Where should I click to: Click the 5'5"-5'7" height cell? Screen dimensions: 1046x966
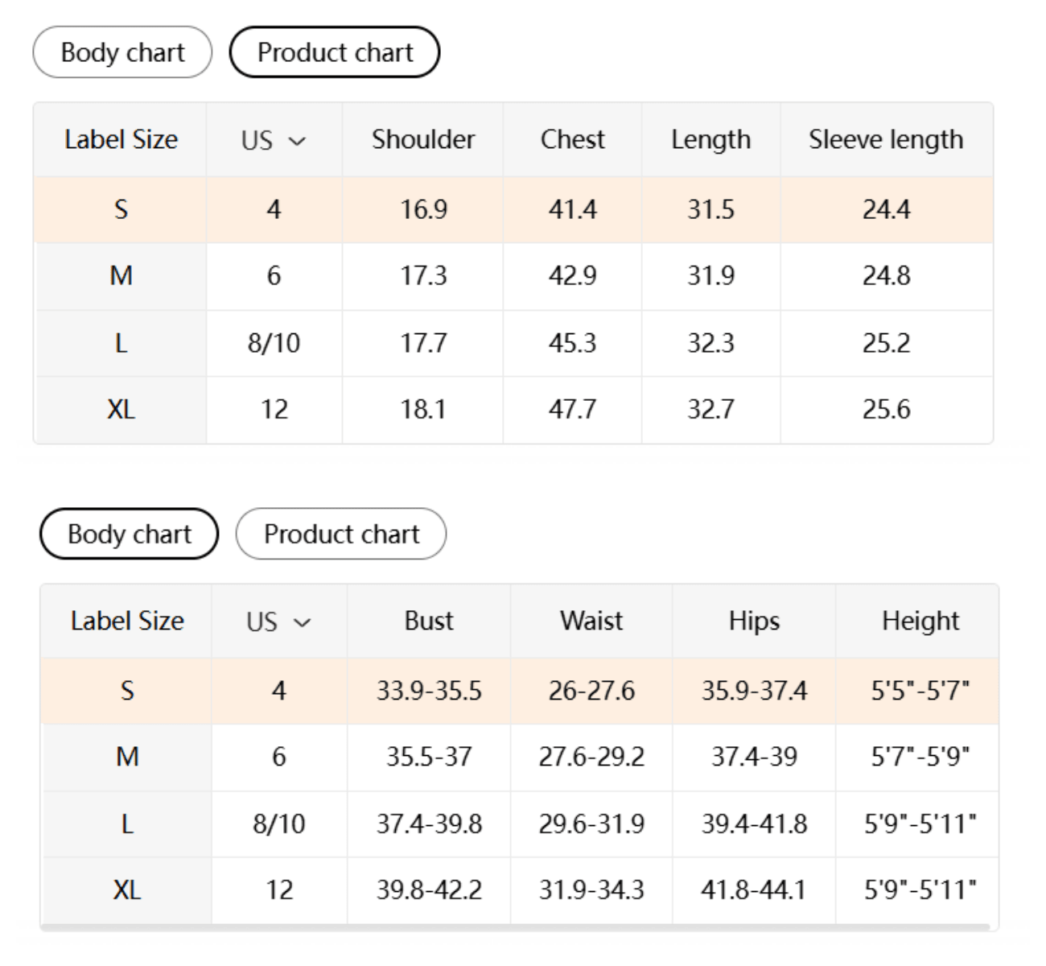[920, 691]
